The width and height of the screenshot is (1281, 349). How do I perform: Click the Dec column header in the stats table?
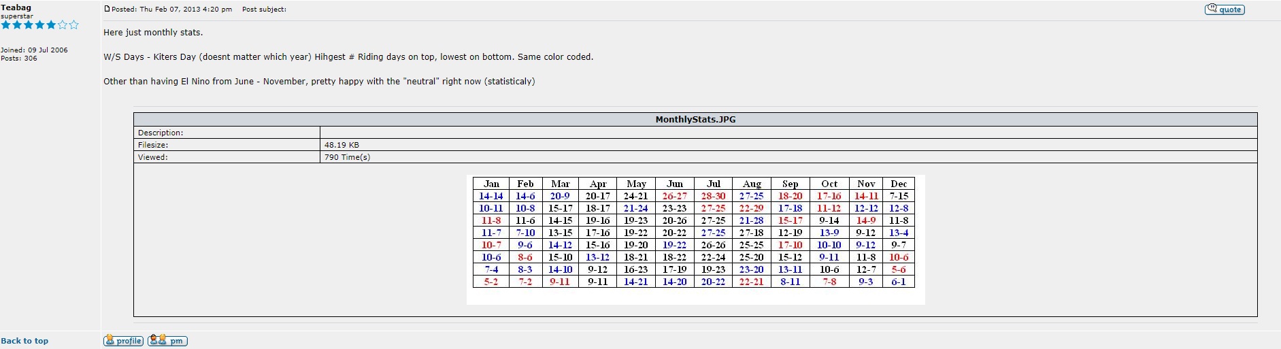899,184
